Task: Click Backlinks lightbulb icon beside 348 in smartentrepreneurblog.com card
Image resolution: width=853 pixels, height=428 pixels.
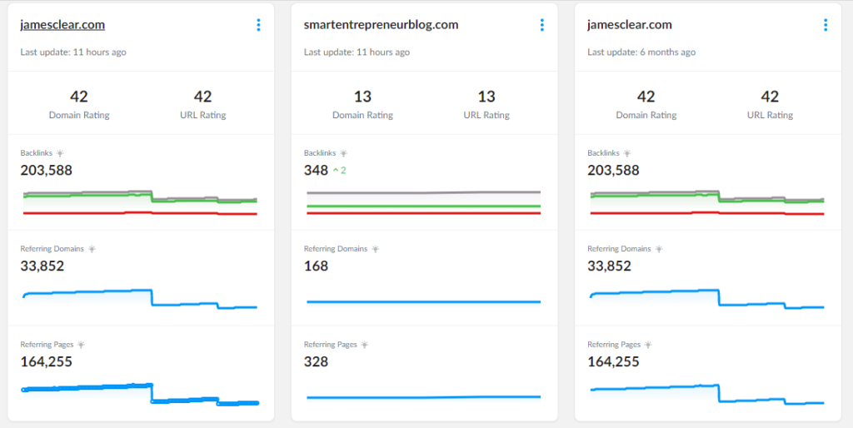Action: (x=343, y=153)
